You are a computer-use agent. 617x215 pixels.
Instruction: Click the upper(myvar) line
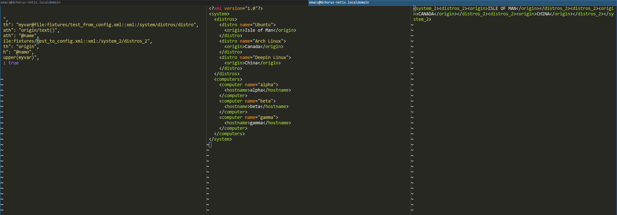[21, 57]
